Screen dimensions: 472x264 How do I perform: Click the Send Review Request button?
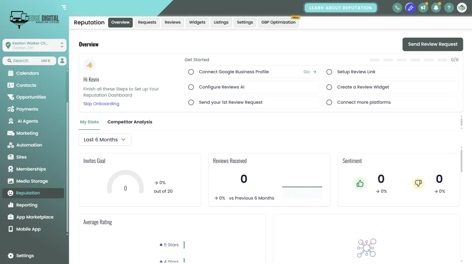point(433,44)
